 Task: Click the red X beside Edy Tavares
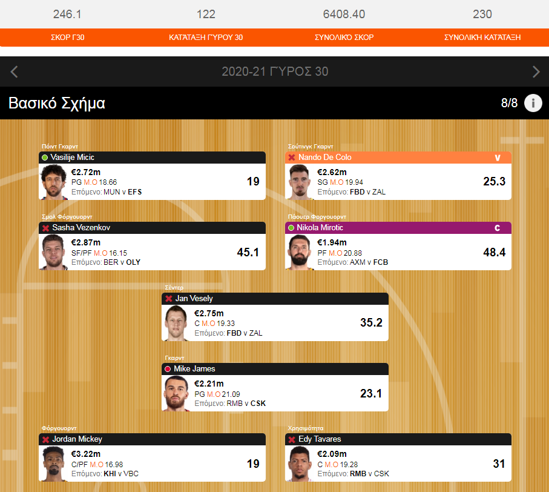pos(292,439)
